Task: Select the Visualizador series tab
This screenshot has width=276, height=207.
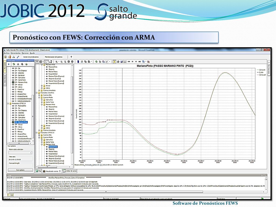Action: [52, 171]
